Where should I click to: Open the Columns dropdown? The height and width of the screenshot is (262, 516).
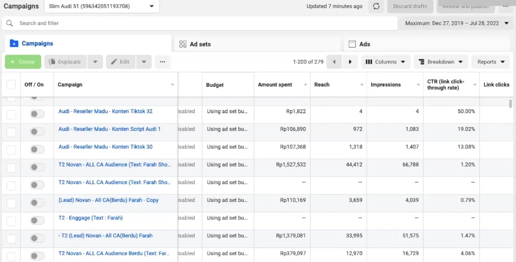click(386, 62)
